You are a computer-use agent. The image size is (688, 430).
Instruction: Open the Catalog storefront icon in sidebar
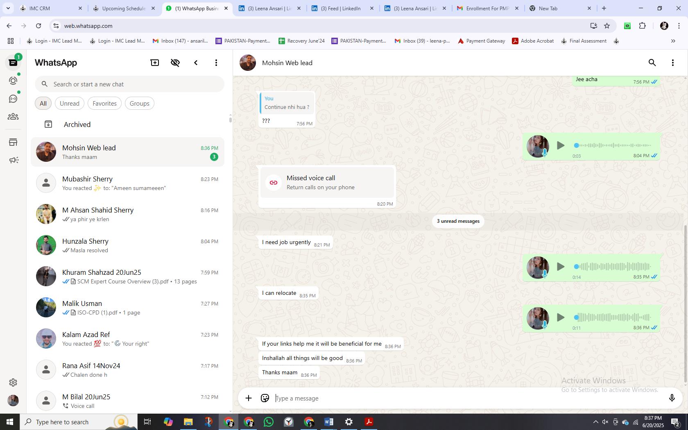pyautogui.click(x=13, y=142)
